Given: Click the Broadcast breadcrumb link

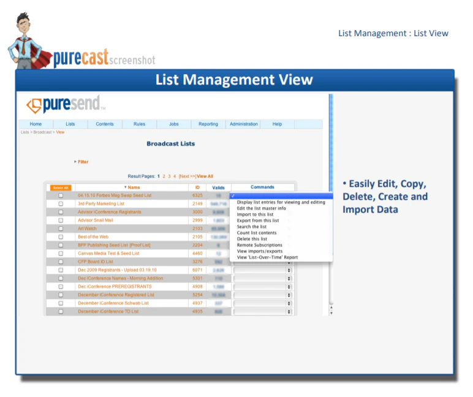Looking at the screenshot, I should pyautogui.click(x=42, y=132).
